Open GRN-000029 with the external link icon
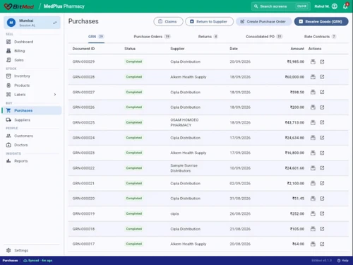 pos(322,61)
